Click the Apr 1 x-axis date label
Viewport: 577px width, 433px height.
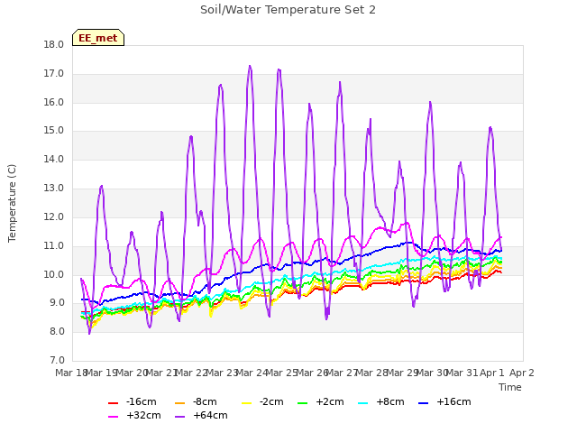(x=492, y=373)
